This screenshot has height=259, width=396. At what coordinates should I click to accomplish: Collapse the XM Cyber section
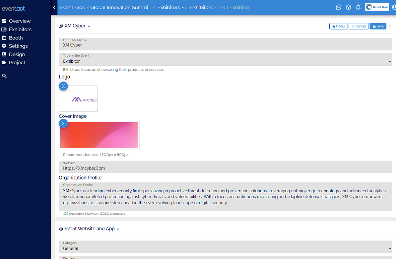click(x=89, y=26)
